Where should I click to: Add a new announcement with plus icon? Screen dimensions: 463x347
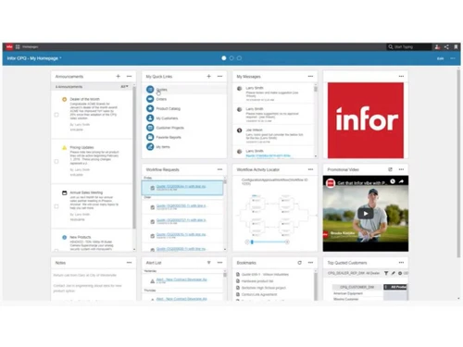(118, 76)
